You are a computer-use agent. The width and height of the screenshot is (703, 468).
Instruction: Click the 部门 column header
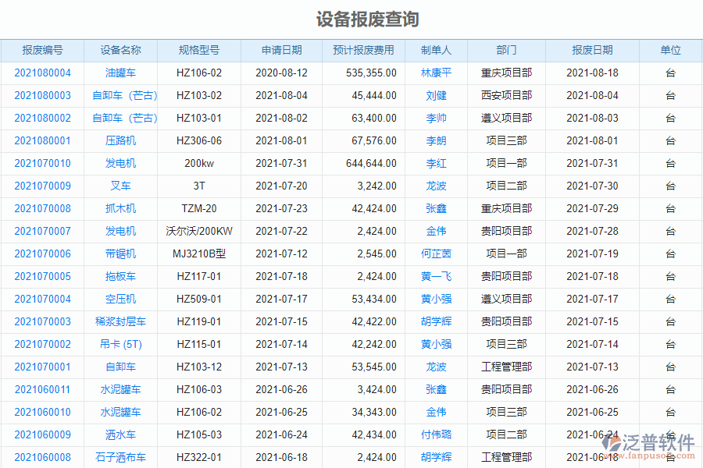click(505, 50)
